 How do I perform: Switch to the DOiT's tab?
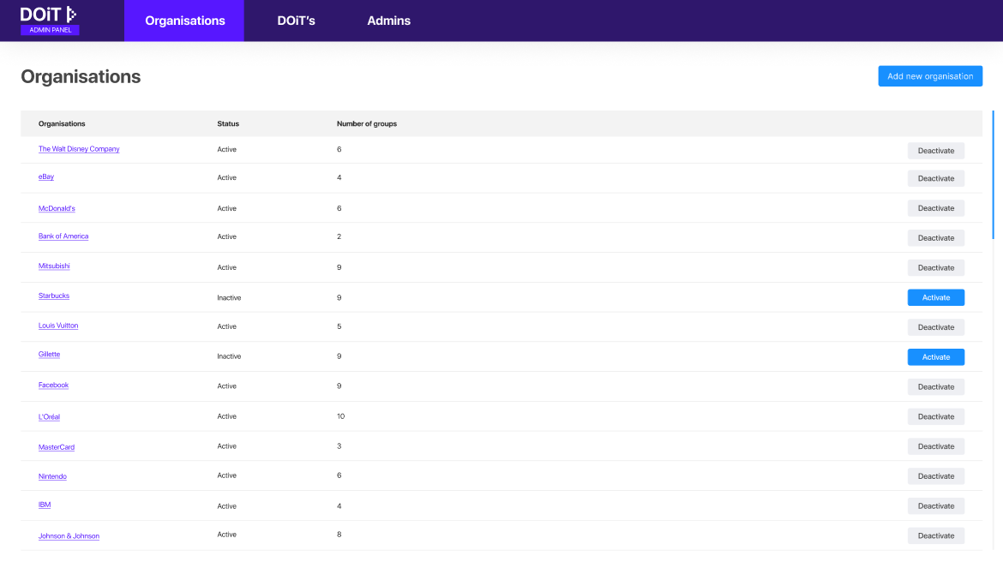point(296,21)
